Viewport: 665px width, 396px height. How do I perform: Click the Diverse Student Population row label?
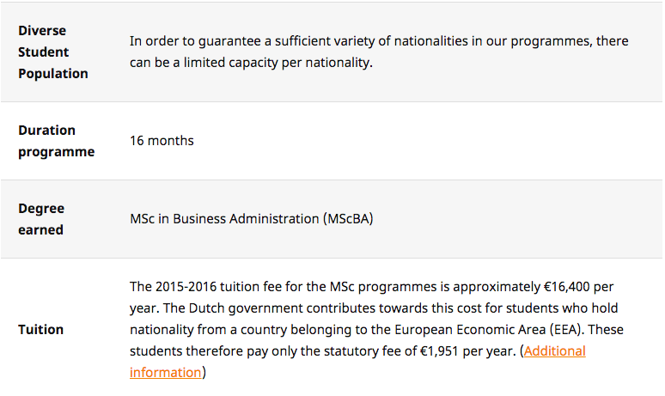point(52,52)
